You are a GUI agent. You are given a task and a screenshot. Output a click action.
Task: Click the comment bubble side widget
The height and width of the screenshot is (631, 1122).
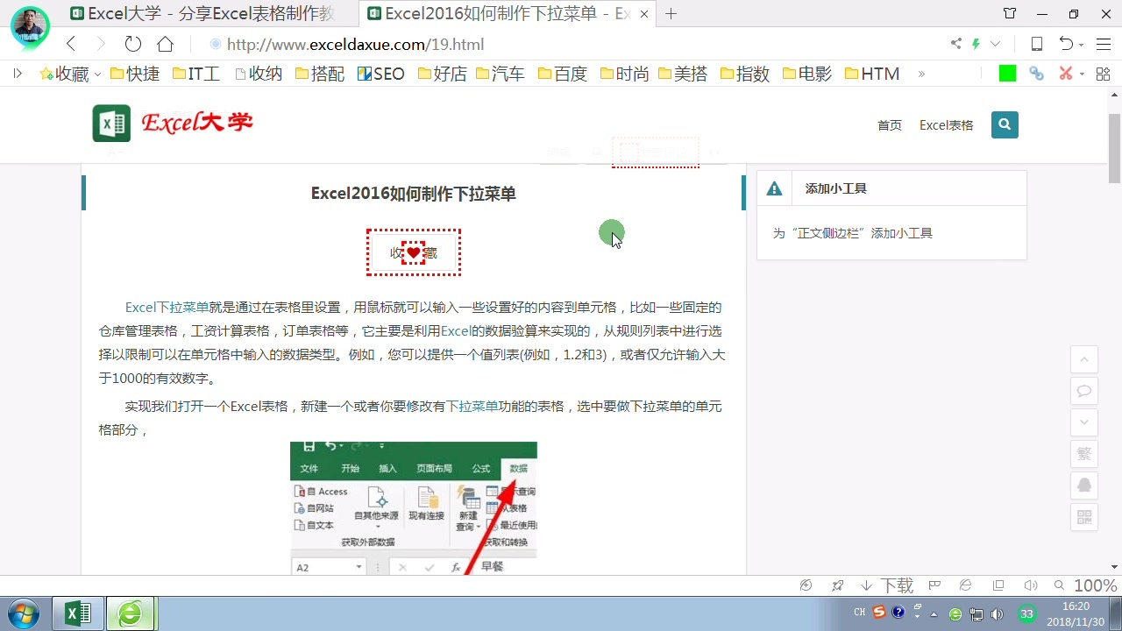pos(1084,391)
